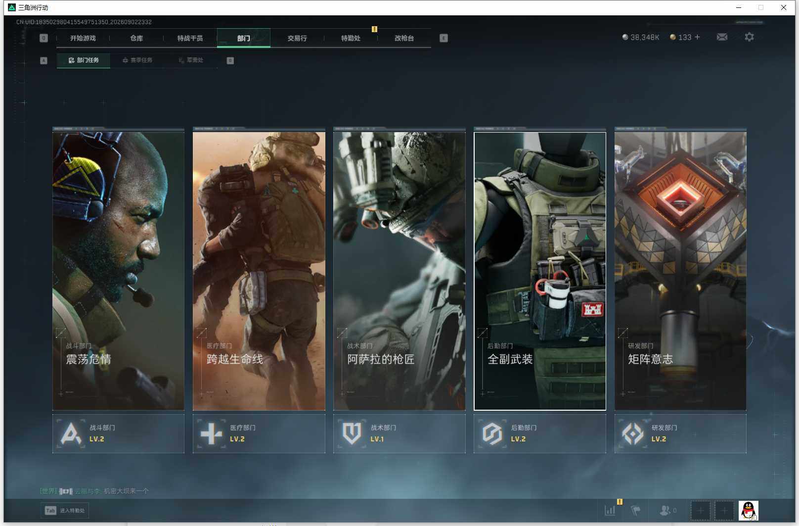799x526 pixels.
Task: Select the second sub-tab after 部门任务
Action: coord(137,60)
